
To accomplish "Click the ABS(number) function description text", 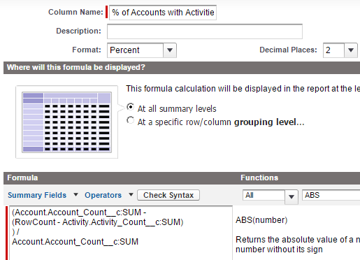I will coord(261,220).
